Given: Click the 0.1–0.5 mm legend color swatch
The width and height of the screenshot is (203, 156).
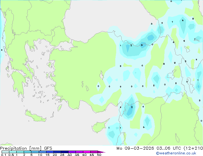Looking at the screenshot, I should tap(5, 152).
